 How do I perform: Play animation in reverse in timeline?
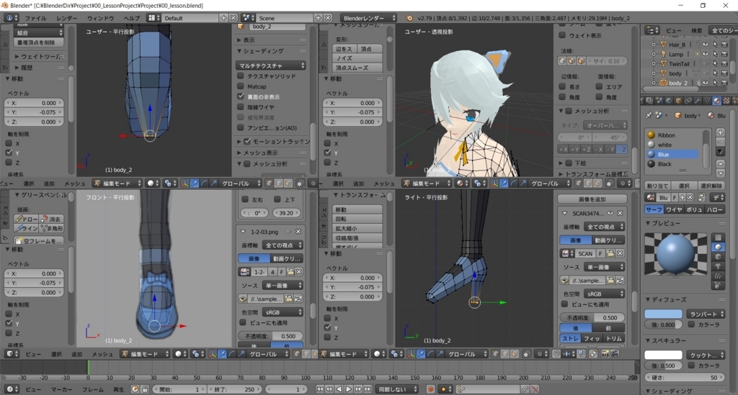pos(339,389)
